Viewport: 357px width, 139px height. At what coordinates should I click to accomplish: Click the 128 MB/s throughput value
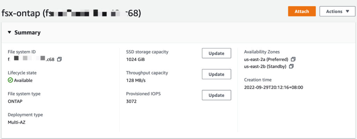pyautogui.click(x=136, y=80)
